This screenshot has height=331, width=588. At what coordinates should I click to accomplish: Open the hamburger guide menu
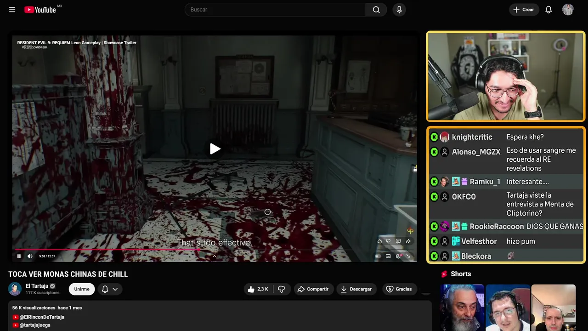(12, 10)
